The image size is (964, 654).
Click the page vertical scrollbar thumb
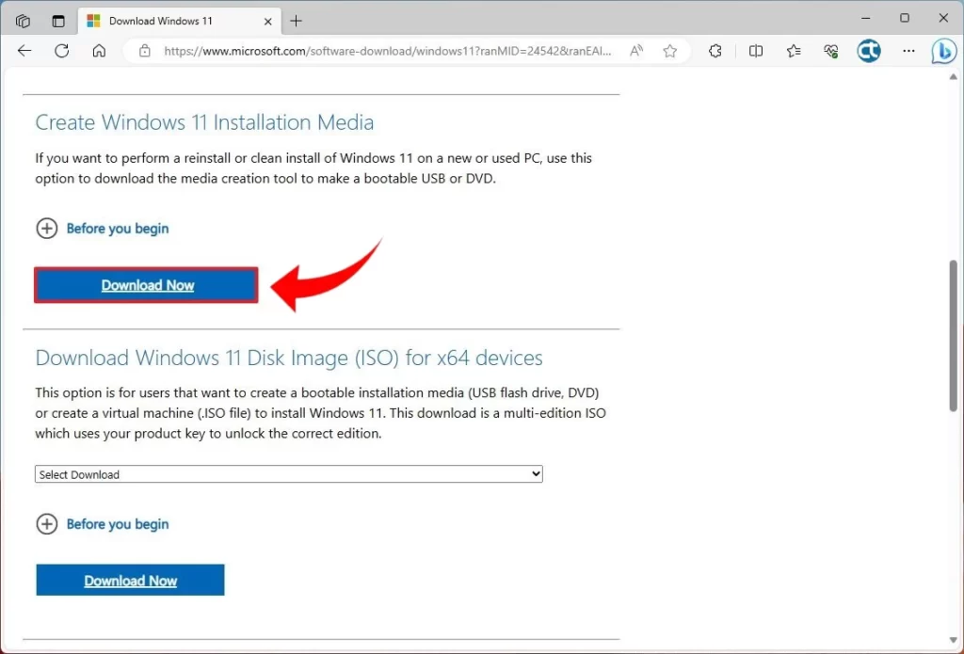point(953,336)
